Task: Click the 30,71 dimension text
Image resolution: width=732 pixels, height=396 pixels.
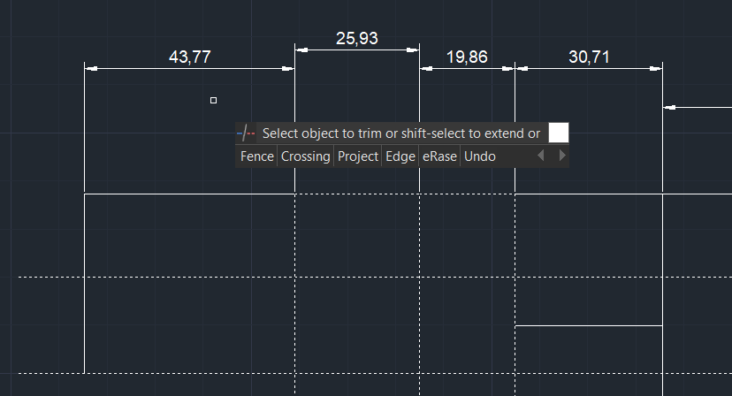Action: [x=589, y=57]
